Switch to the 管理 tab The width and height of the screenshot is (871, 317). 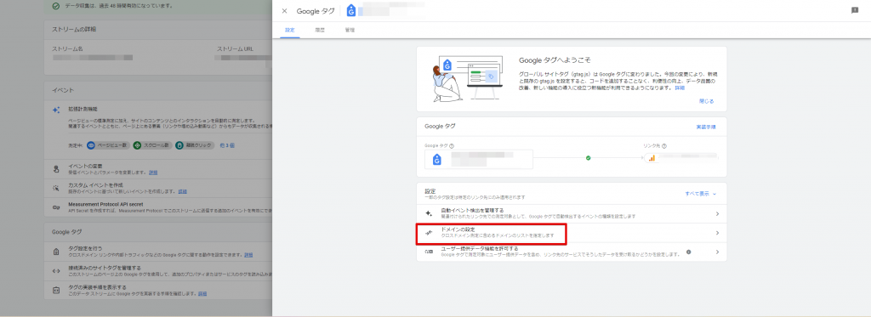[350, 30]
